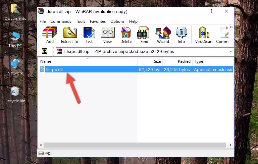Screen dimensions: 258x164
Task: Open the File menu
Action: 43,21
